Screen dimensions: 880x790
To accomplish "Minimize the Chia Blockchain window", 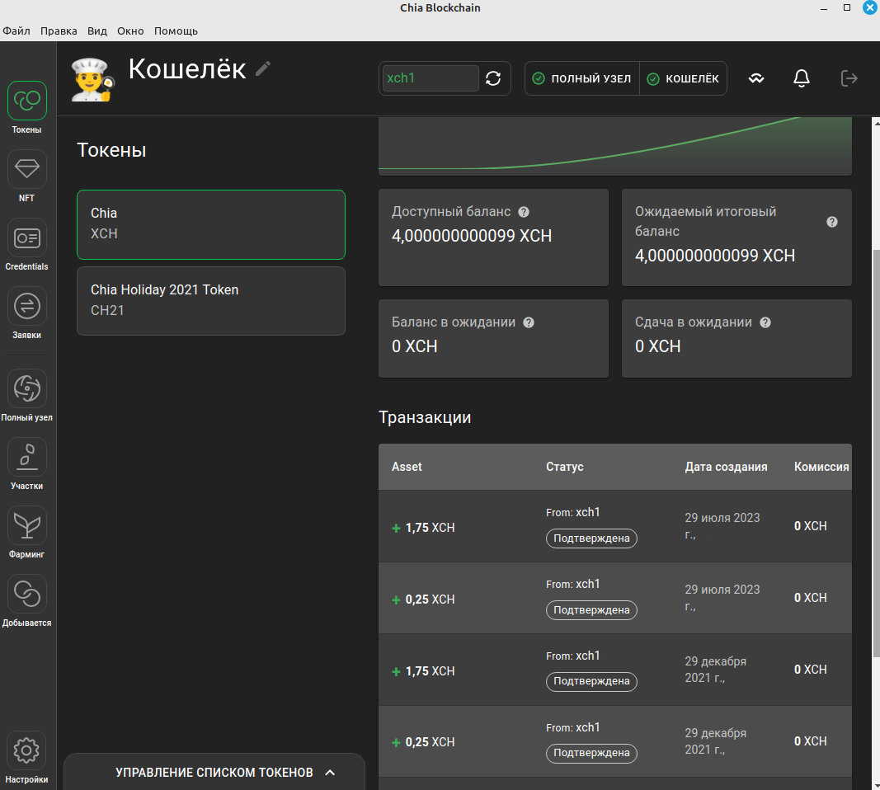I will 824,8.
